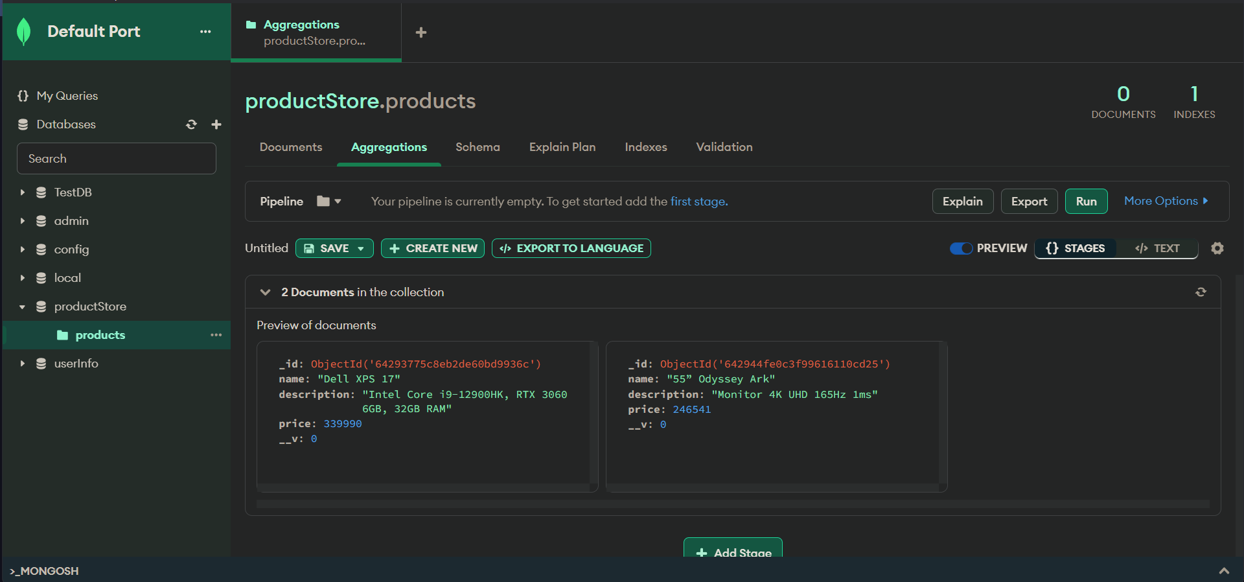This screenshot has width=1244, height=582.
Task: Click the MongoDB leaf logo
Action: click(24, 32)
